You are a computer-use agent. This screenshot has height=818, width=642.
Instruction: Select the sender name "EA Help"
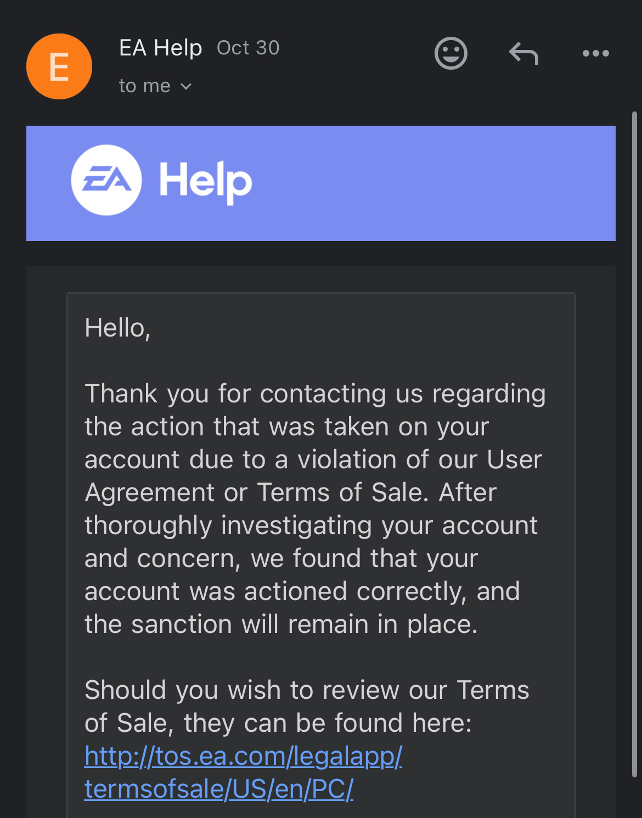pyautogui.click(x=161, y=48)
